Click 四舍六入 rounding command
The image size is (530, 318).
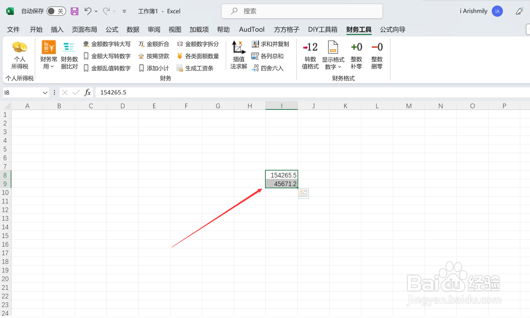coord(267,68)
